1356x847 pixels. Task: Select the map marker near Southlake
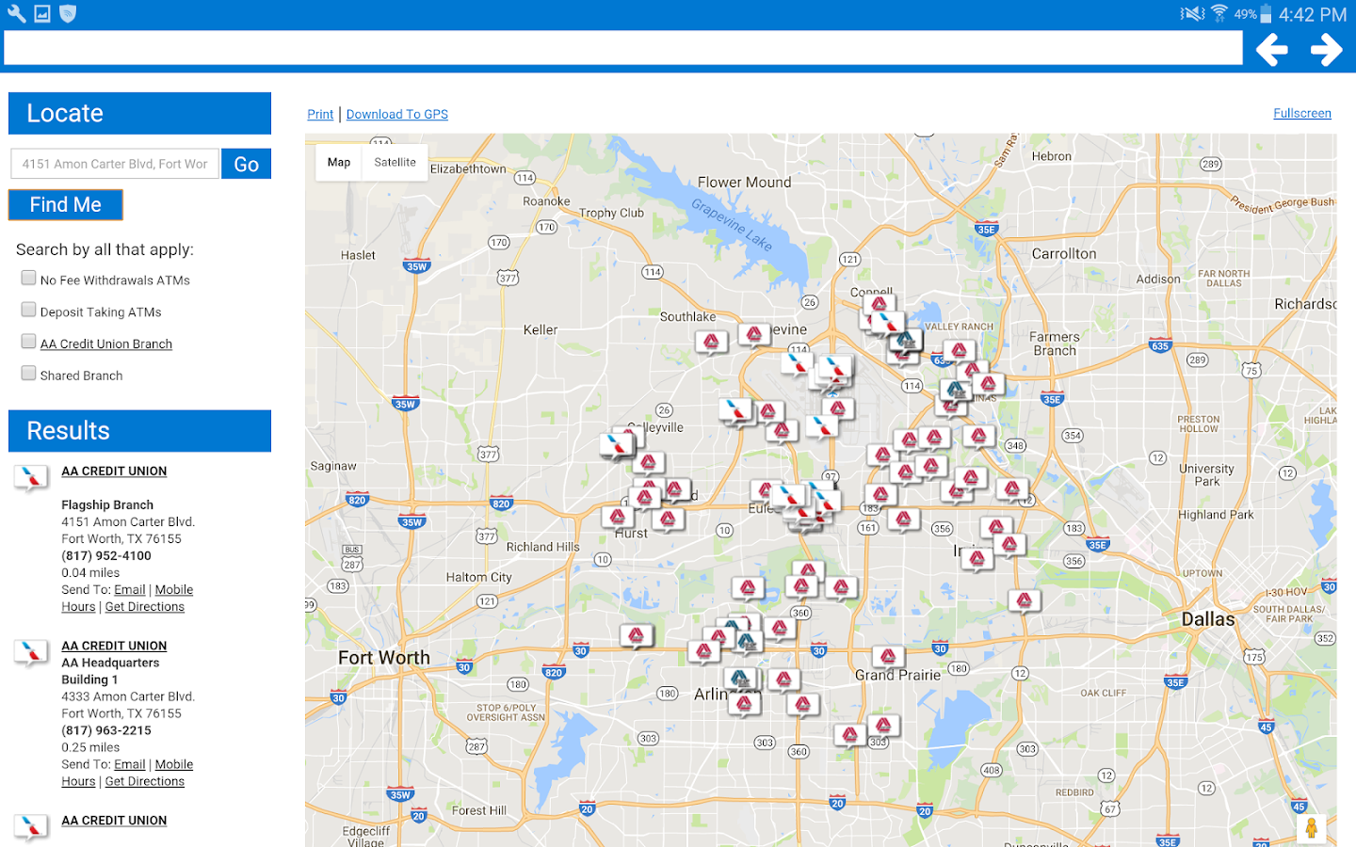(712, 343)
